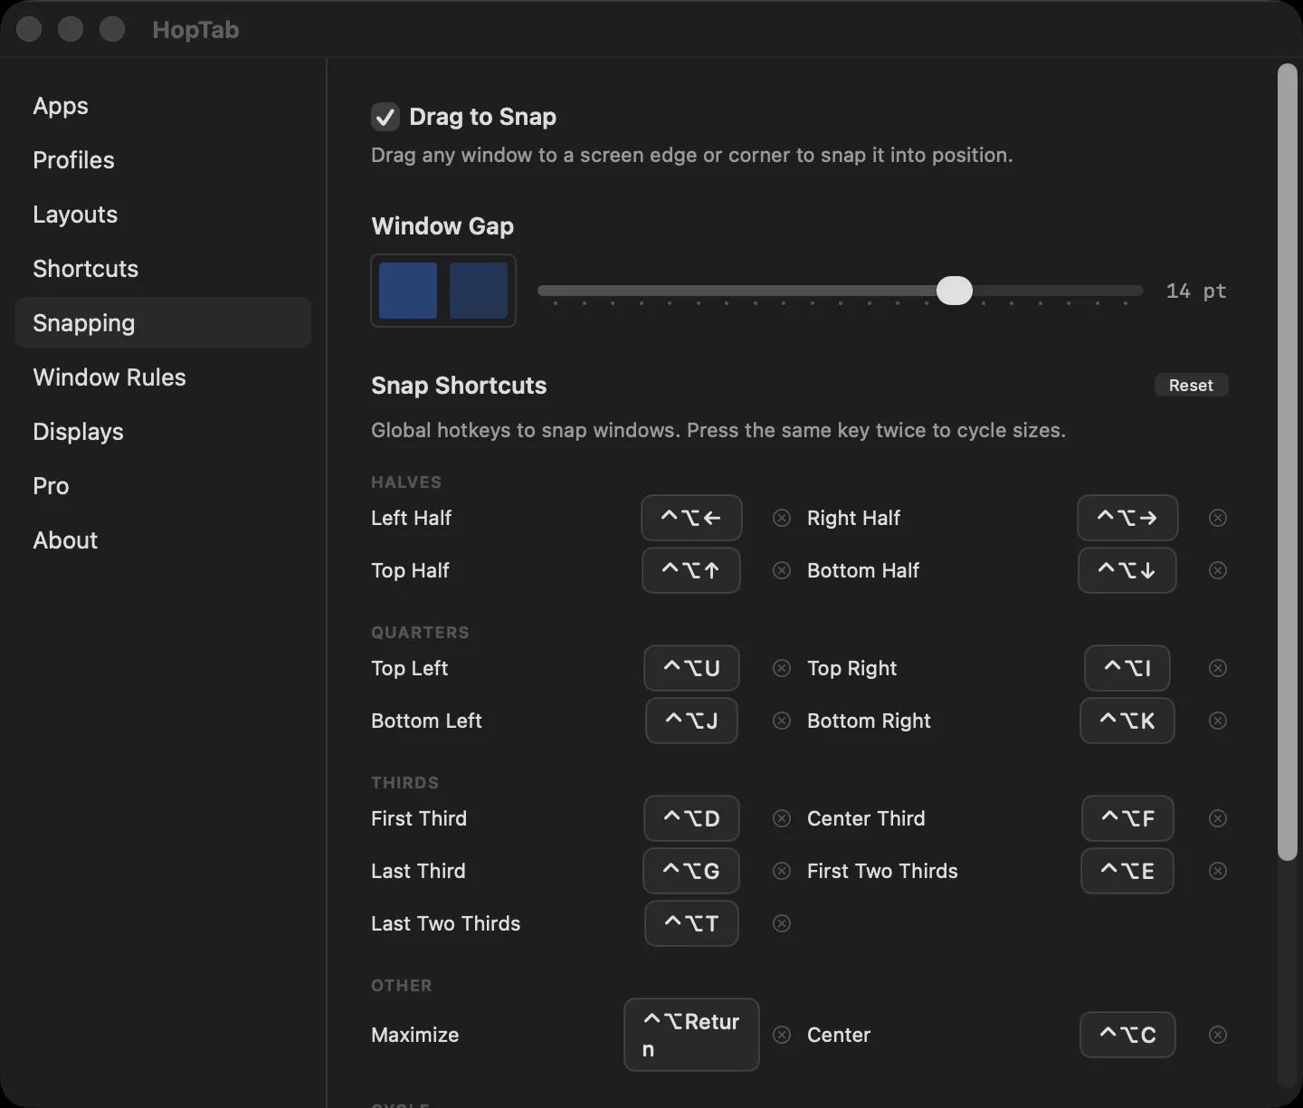The width and height of the screenshot is (1303, 1108).
Task: Click the 14 pt gap value
Action: (x=1196, y=291)
